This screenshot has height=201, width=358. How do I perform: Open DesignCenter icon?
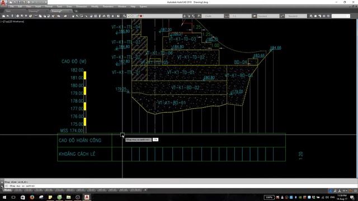click(x=96, y=16)
